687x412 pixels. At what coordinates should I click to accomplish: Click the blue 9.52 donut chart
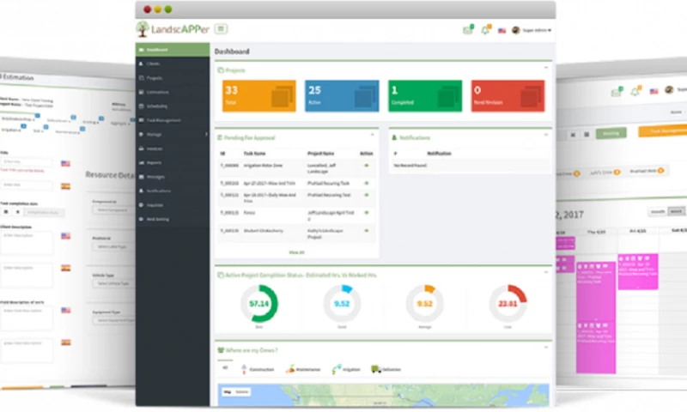[x=342, y=303]
